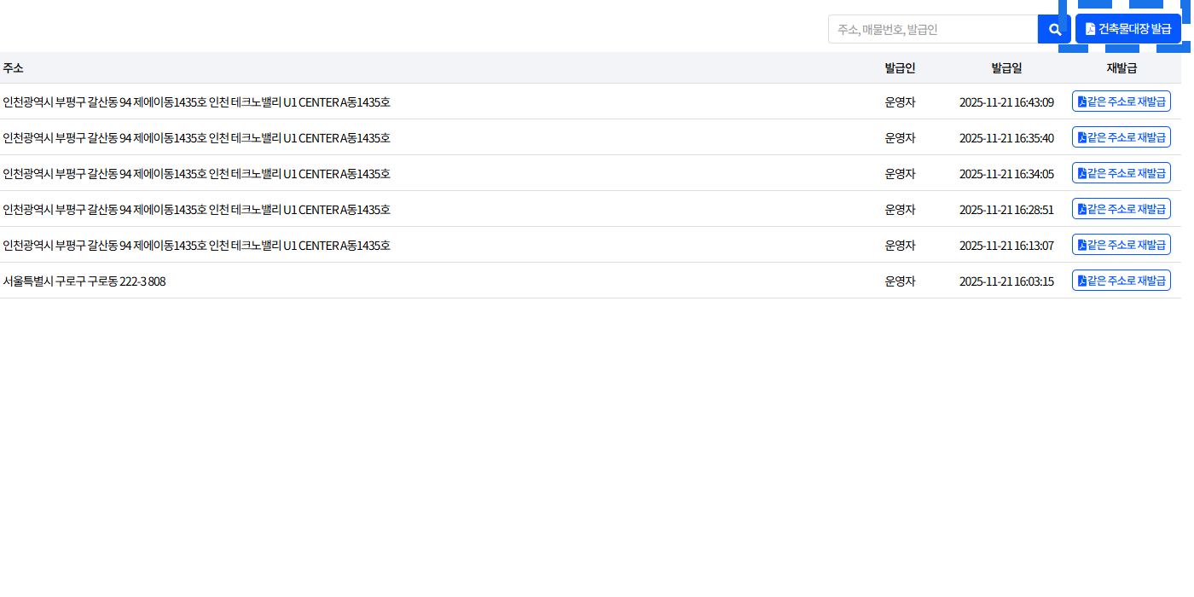
Task: Click the date 2025-11-21 16:03:15
Action: point(1006,281)
